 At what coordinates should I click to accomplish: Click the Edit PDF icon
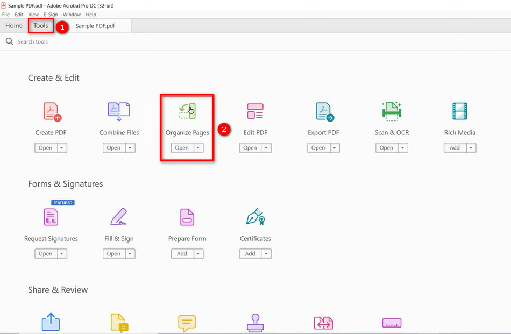(x=255, y=111)
